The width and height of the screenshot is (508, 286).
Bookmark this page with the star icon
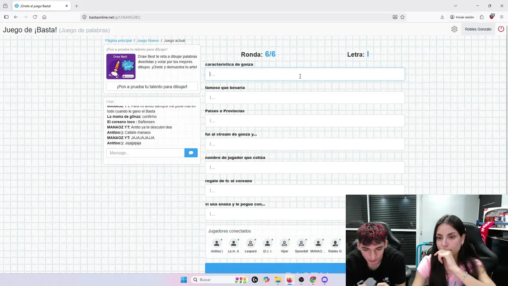402,17
